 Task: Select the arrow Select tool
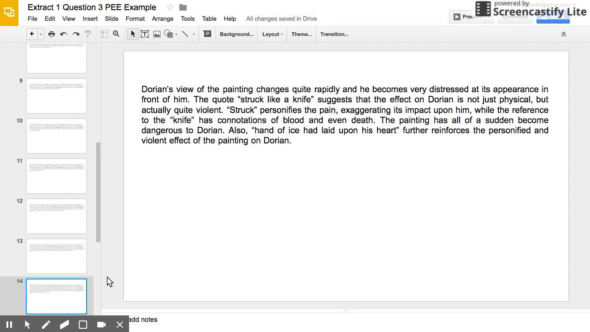pyautogui.click(x=133, y=34)
